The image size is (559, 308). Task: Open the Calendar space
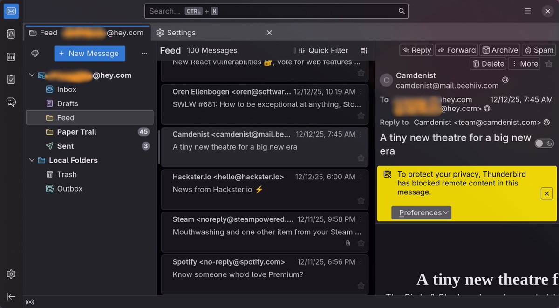(11, 57)
